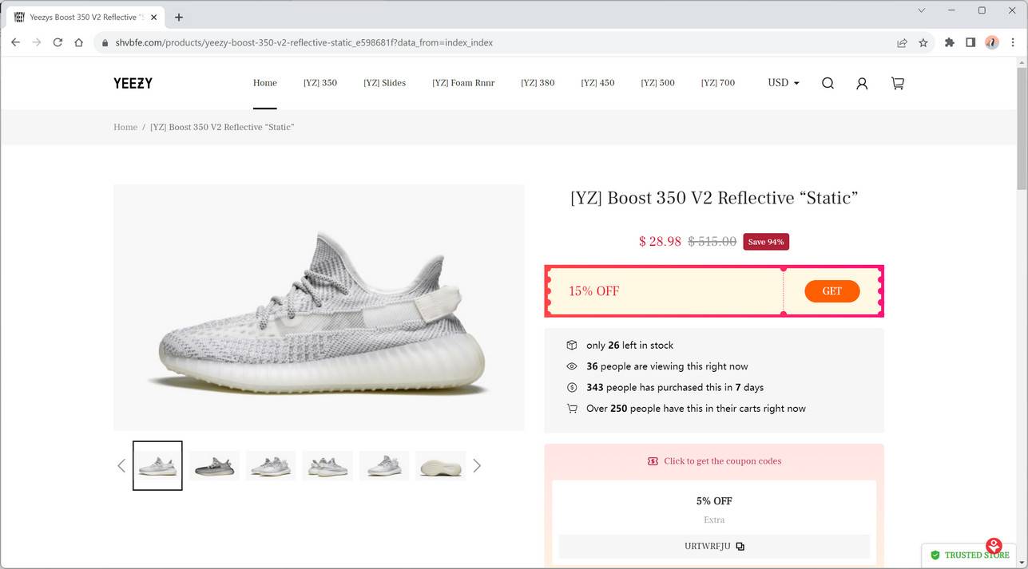This screenshot has width=1028, height=569.
Task: Open the shopping cart icon
Action: pos(897,83)
